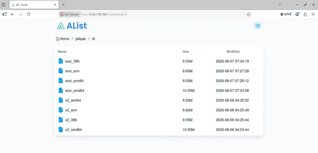
Task: Click the file icon beside v2_386
Action: click(x=60, y=119)
